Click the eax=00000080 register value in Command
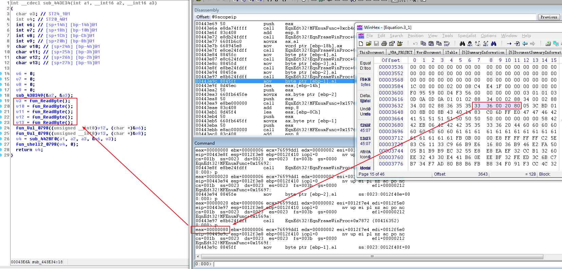The height and width of the screenshot is (269, 562). [x=212, y=230]
